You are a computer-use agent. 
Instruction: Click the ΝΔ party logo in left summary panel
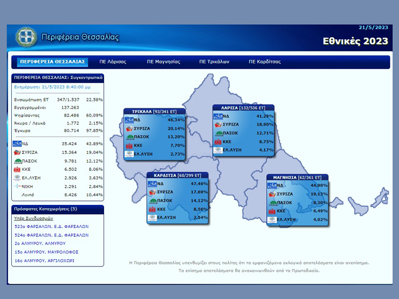pyautogui.click(x=17, y=143)
